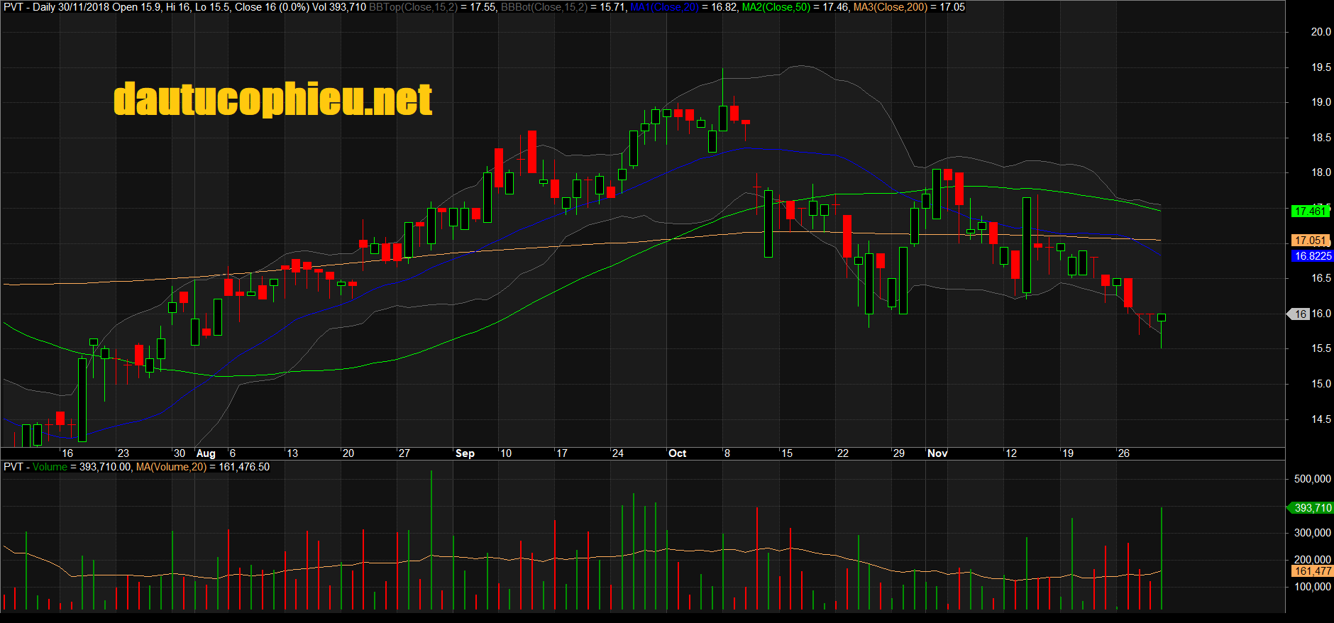
Task: Click the 29 date label on time axis
Action: click(899, 453)
